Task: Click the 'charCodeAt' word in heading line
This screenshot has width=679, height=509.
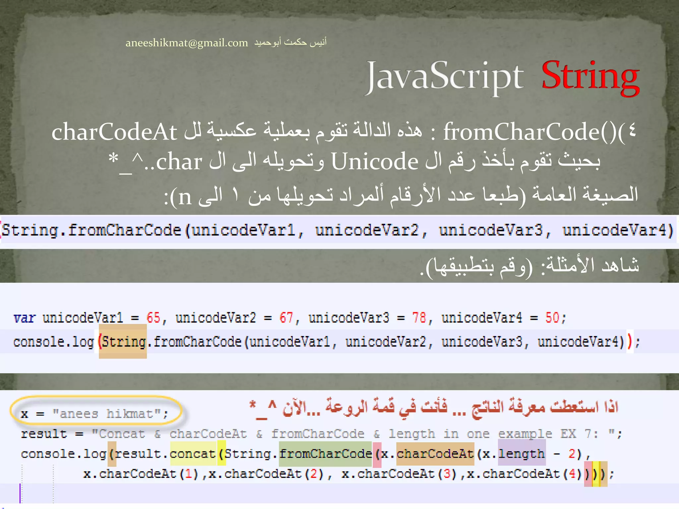Action: 114,132
